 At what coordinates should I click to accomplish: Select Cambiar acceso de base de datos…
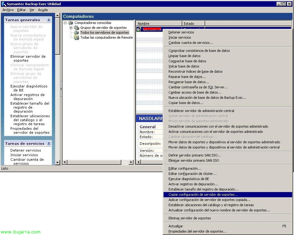pos(228,92)
